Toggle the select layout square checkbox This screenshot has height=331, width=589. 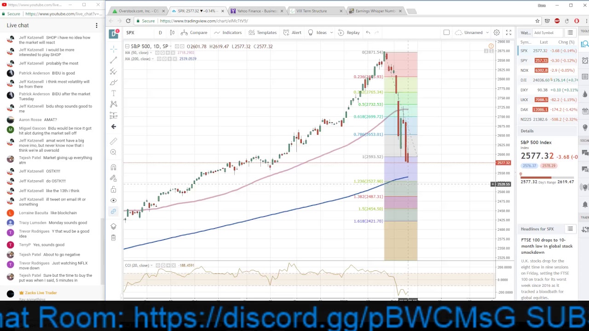coord(446,33)
